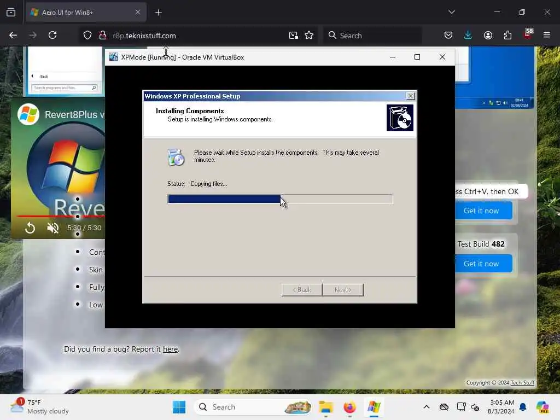Screen dimensions: 560x420
Task: Click the Firefox Search box
Action: [372, 36]
